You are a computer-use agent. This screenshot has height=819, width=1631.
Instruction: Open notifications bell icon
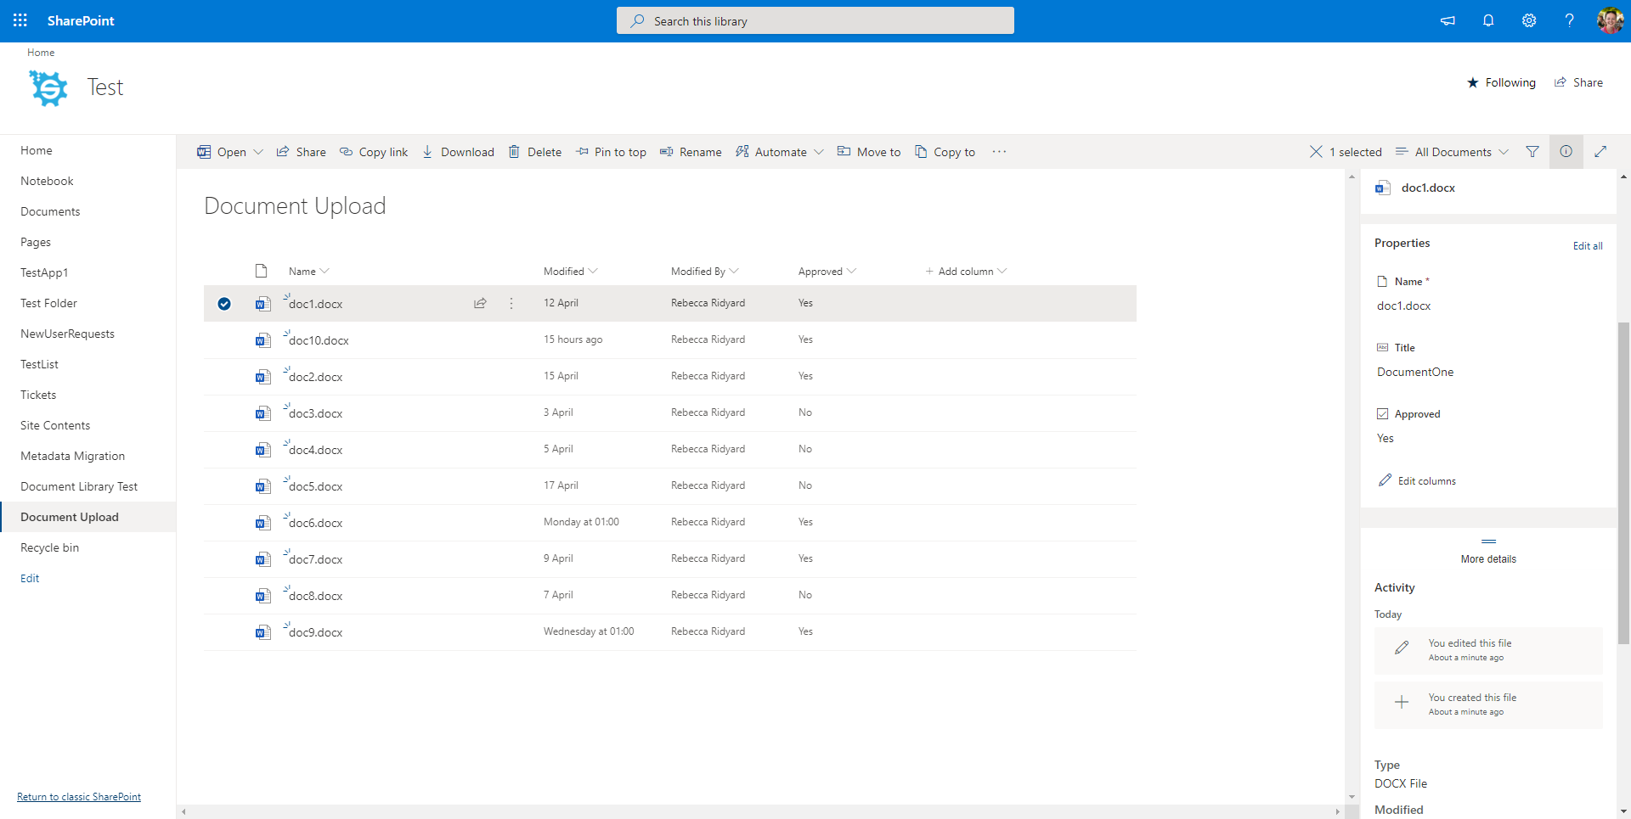pyautogui.click(x=1488, y=20)
